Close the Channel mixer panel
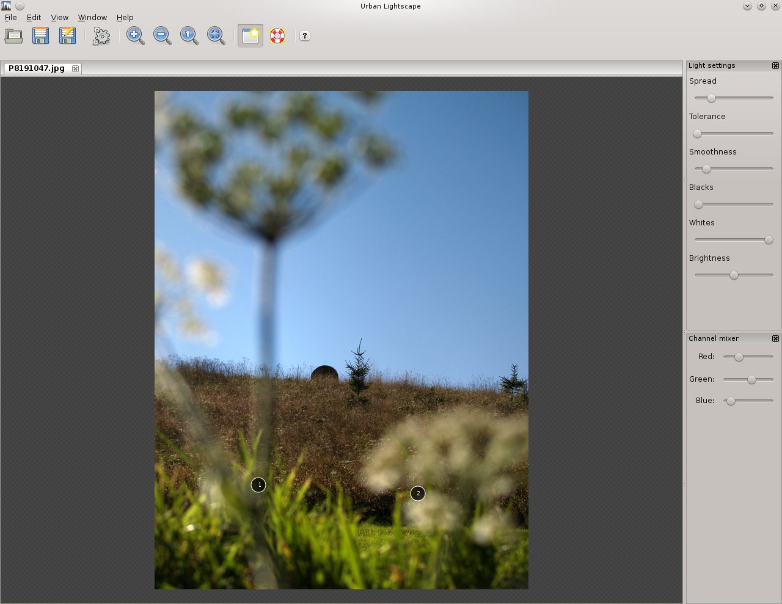Screen dimensions: 782x604 click(775, 338)
